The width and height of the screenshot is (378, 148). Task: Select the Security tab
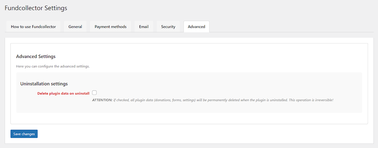click(168, 27)
